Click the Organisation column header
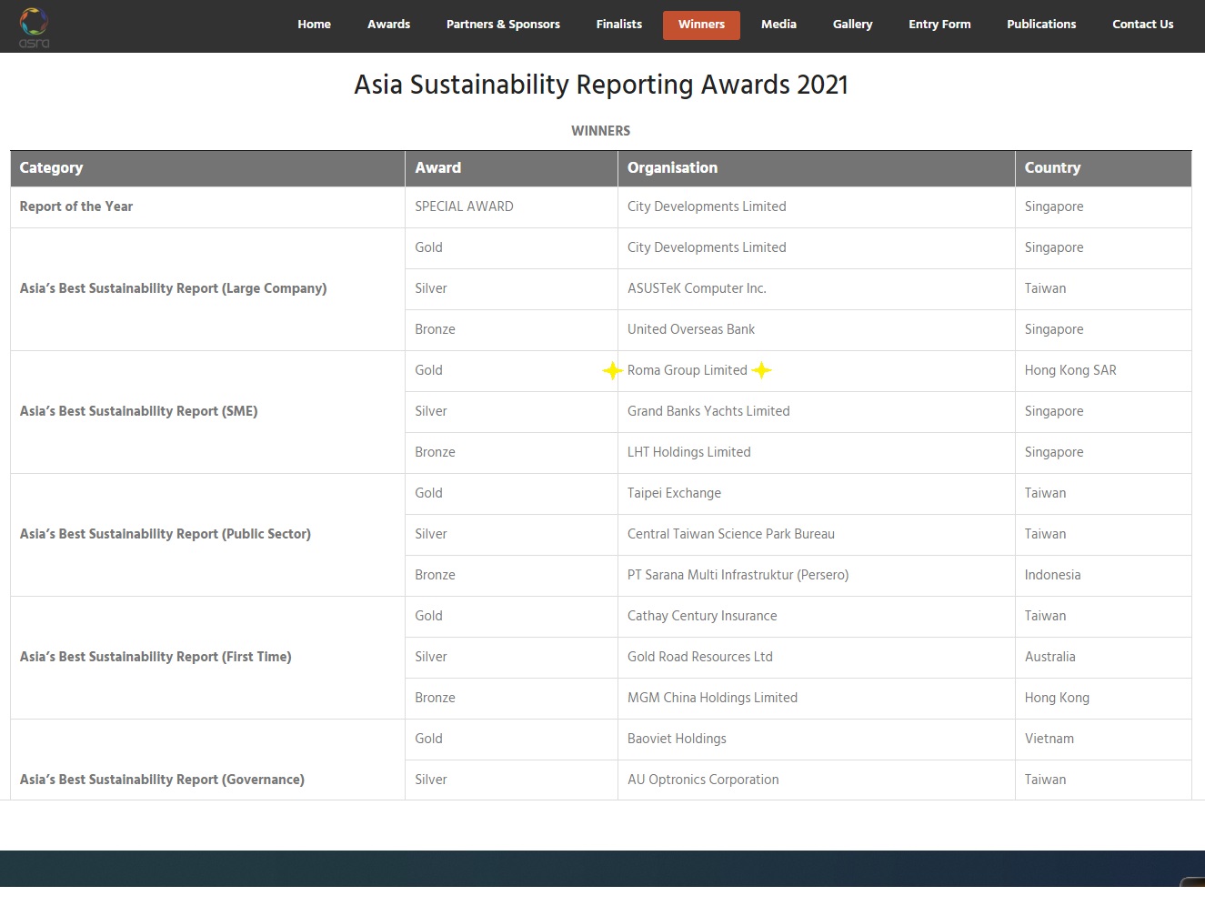Viewport: 1205px width, 906px height. pyautogui.click(x=816, y=168)
